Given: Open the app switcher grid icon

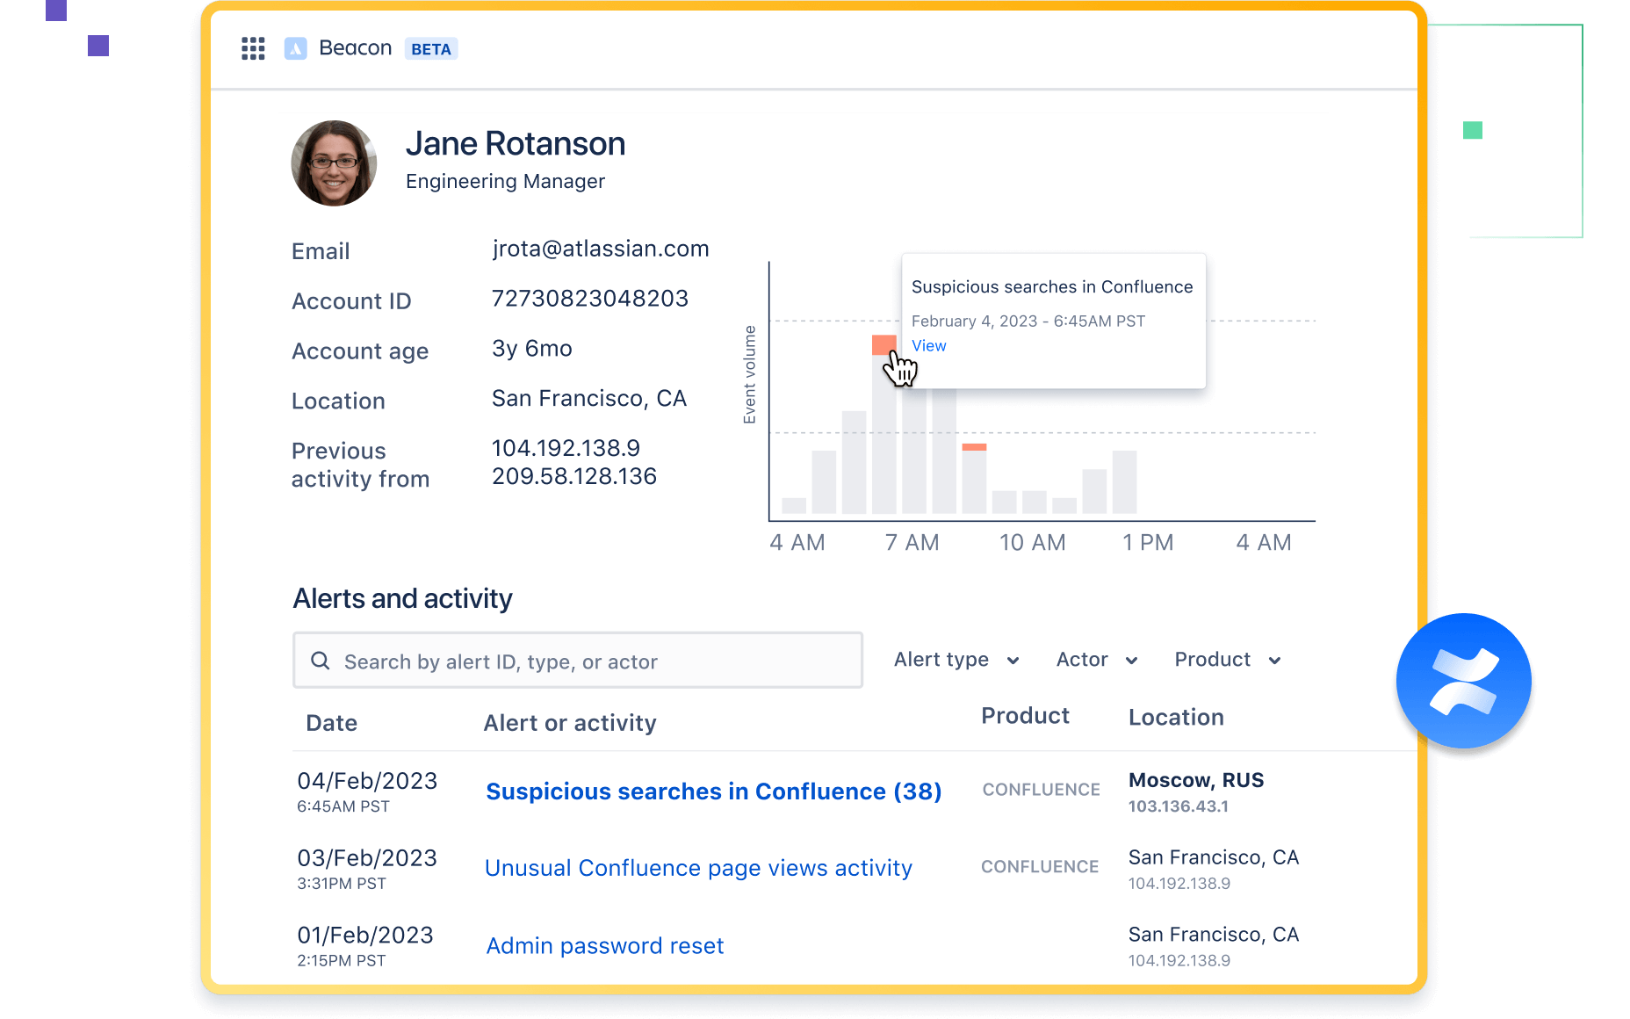Looking at the screenshot, I should (253, 48).
